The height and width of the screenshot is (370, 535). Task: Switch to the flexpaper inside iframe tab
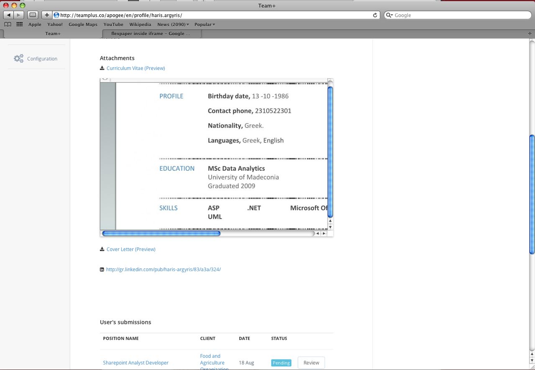click(151, 33)
